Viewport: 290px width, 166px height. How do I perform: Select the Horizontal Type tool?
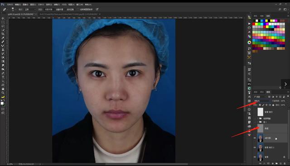[3, 77]
